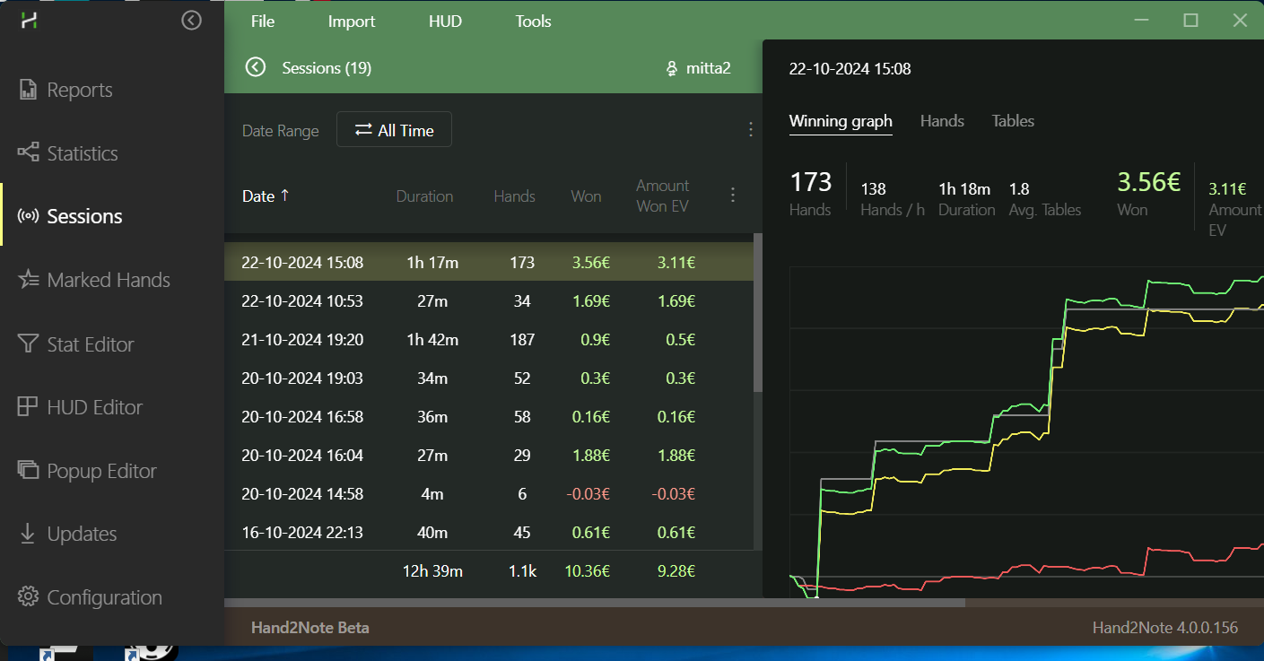Open the Reports section
1264x661 pixels.
65,90
